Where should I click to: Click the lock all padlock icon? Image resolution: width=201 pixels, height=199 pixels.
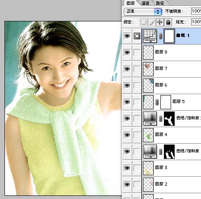(x=168, y=22)
